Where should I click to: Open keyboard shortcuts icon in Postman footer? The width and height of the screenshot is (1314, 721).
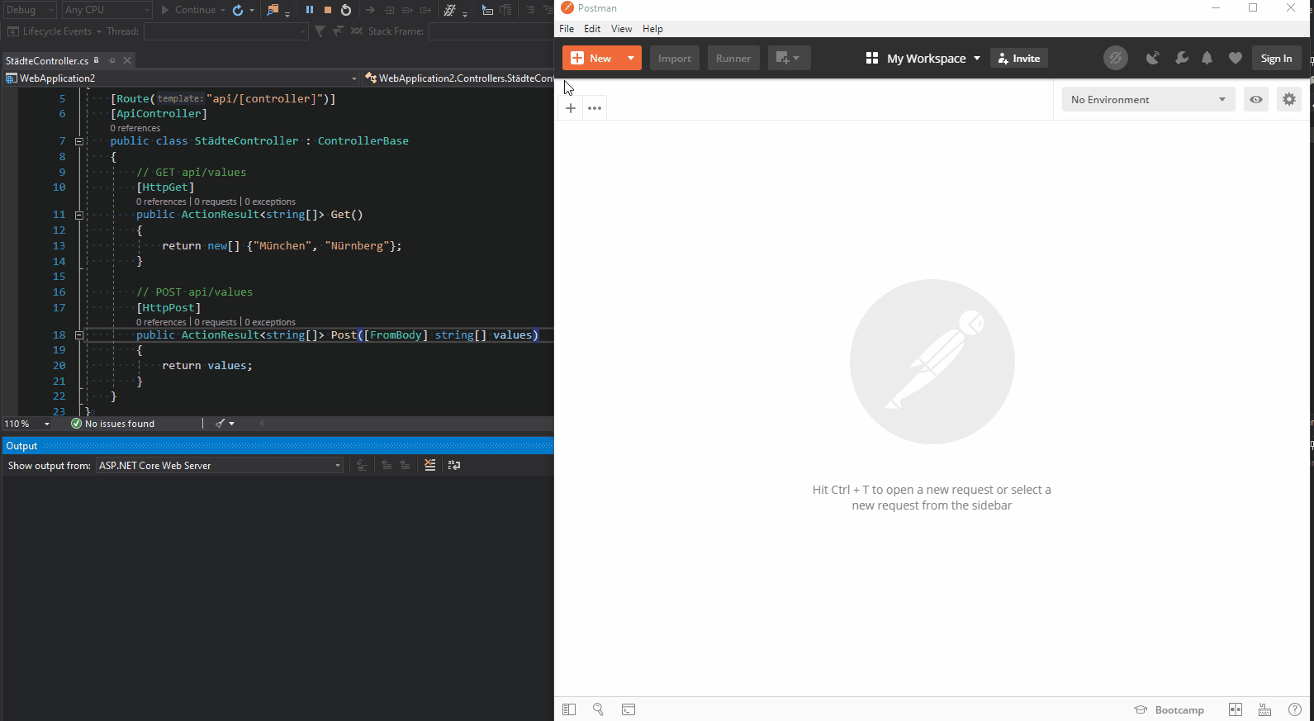pos(1264,709)
